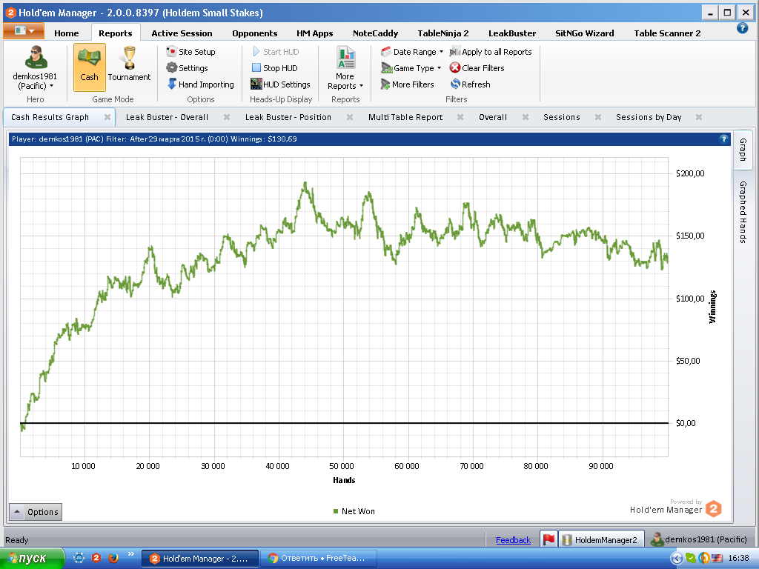Close the Sessions report tab
759x569 pixels.
pos(598,117)
